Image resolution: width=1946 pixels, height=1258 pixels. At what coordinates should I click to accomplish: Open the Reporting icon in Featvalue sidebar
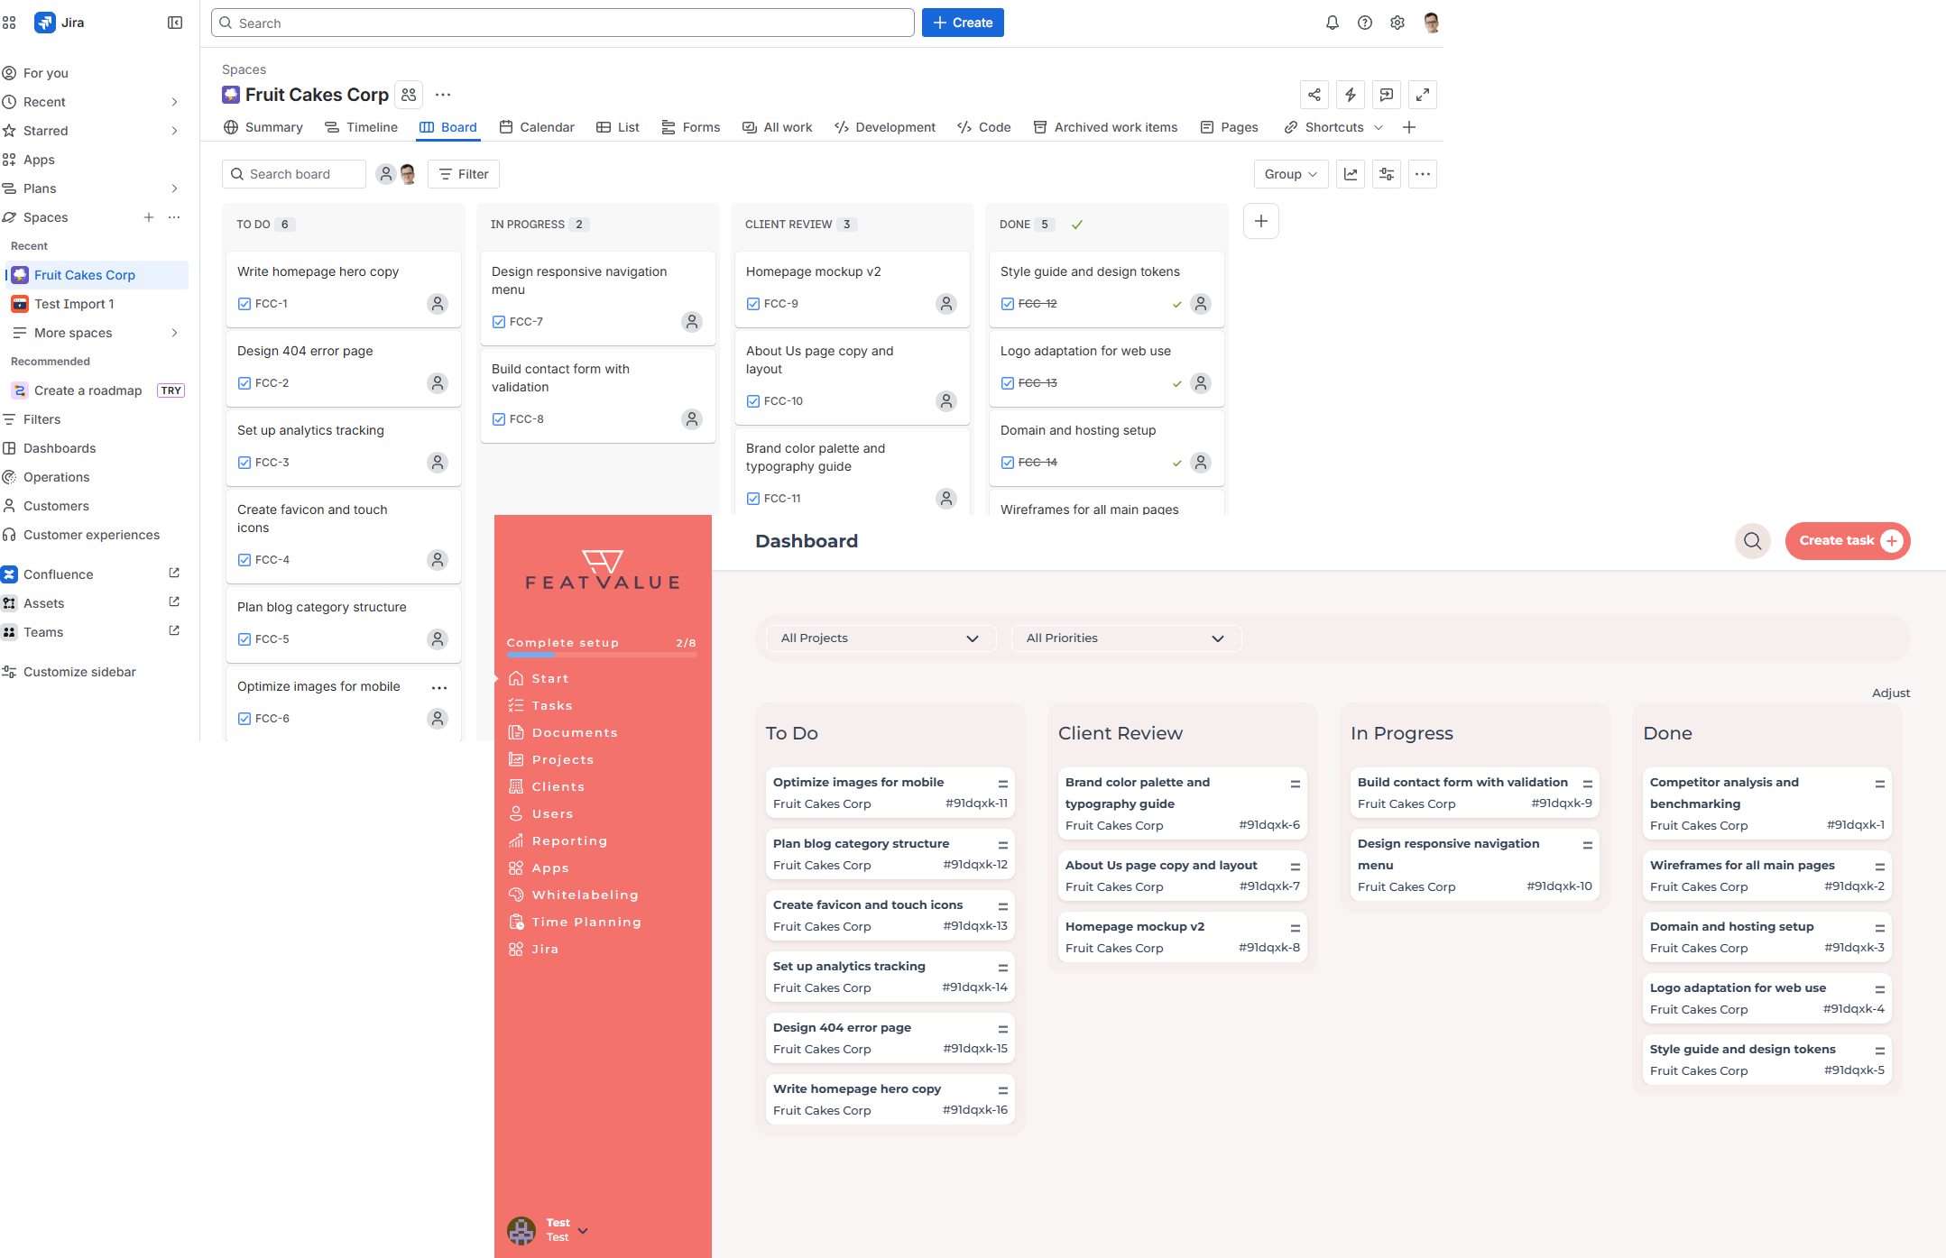point(516,840)
